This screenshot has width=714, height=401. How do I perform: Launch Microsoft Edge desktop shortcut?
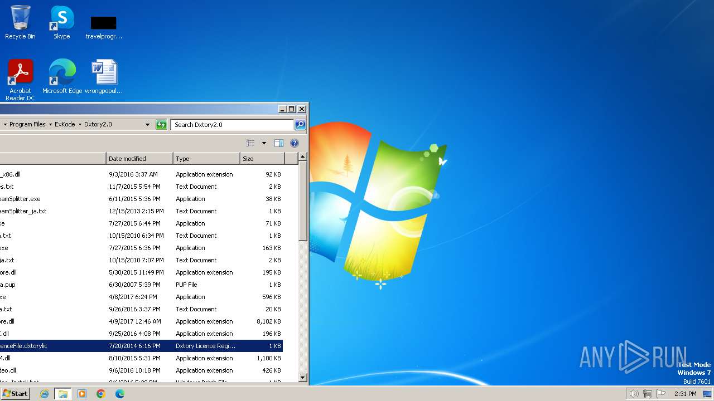[62, 76]
